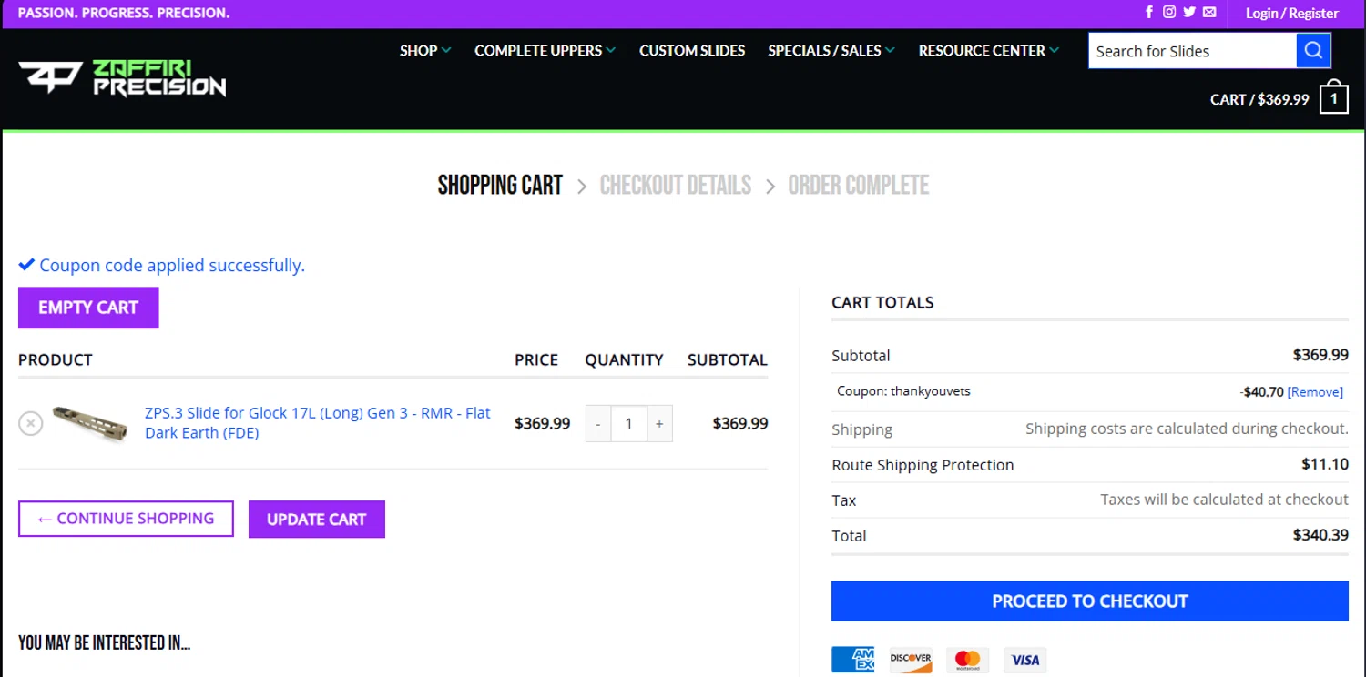Click the 'YOU MAY BE INTERESTED IN...' heading
1366x677 pixels.
(x=104, y=642)
